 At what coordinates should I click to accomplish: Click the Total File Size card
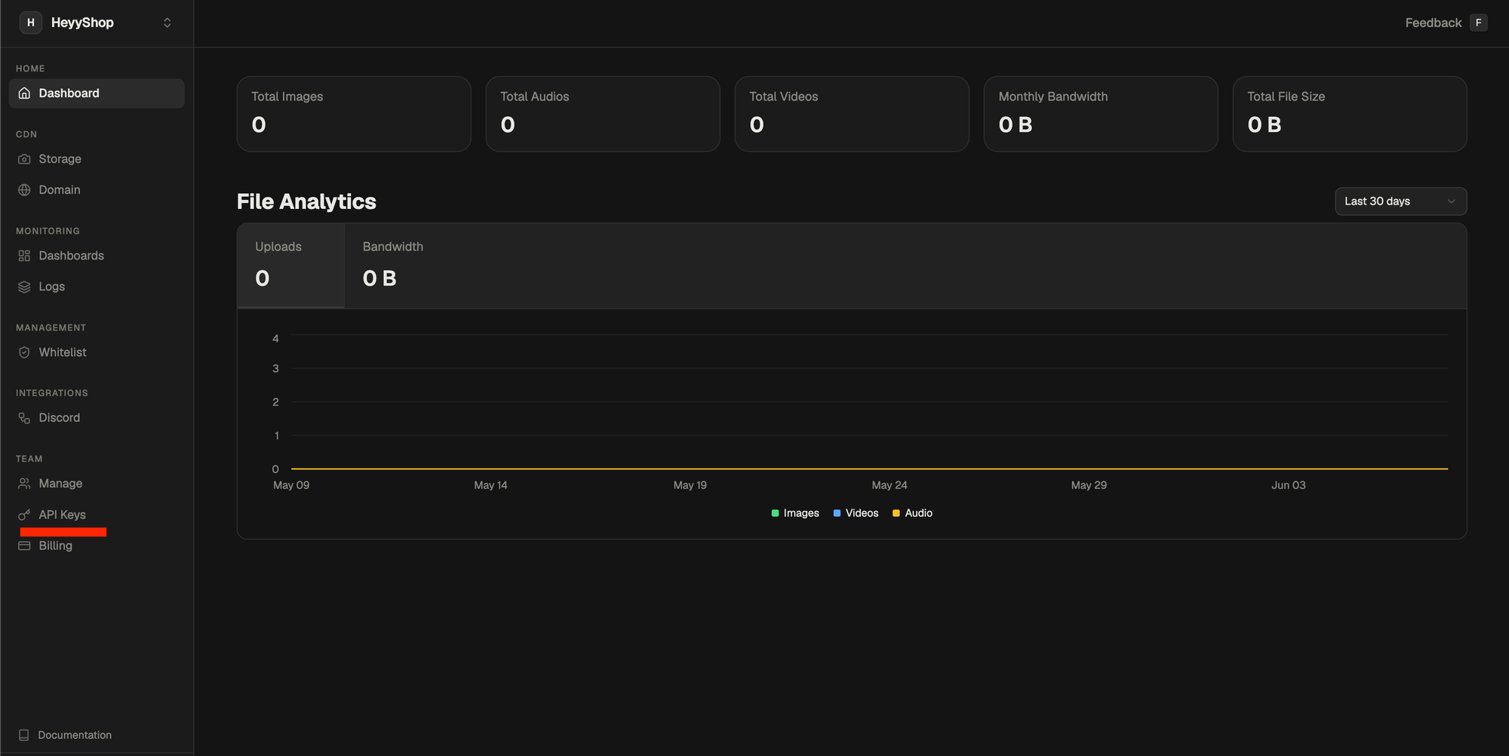pos(1350,114)
